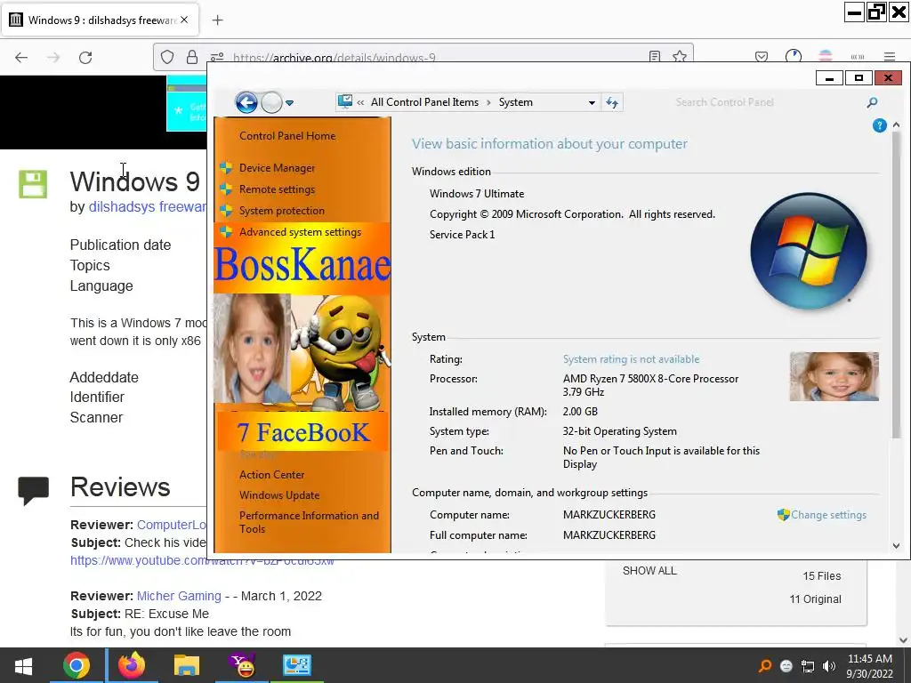Click the 15 Files text
This screenshot has height=683, width=911.
click(821, 576)
